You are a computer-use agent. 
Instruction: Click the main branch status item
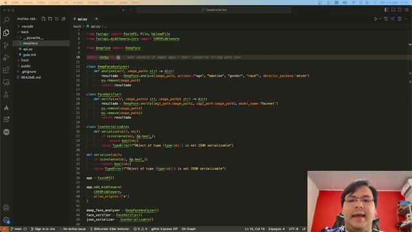[x=16, y=229]
